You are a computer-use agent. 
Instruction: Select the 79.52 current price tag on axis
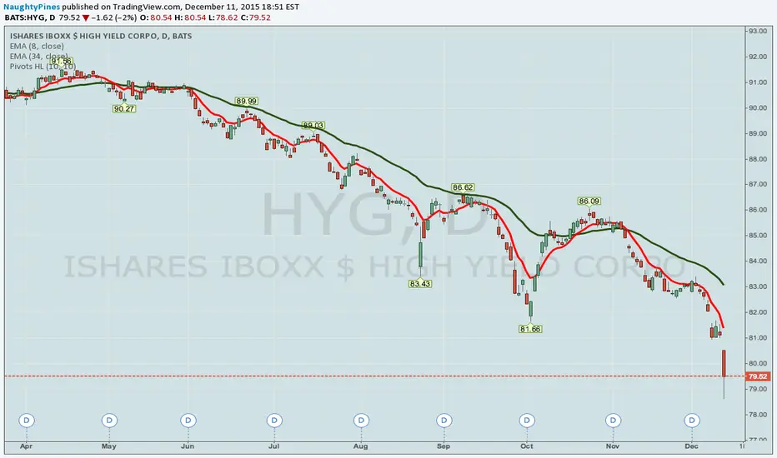758,376
